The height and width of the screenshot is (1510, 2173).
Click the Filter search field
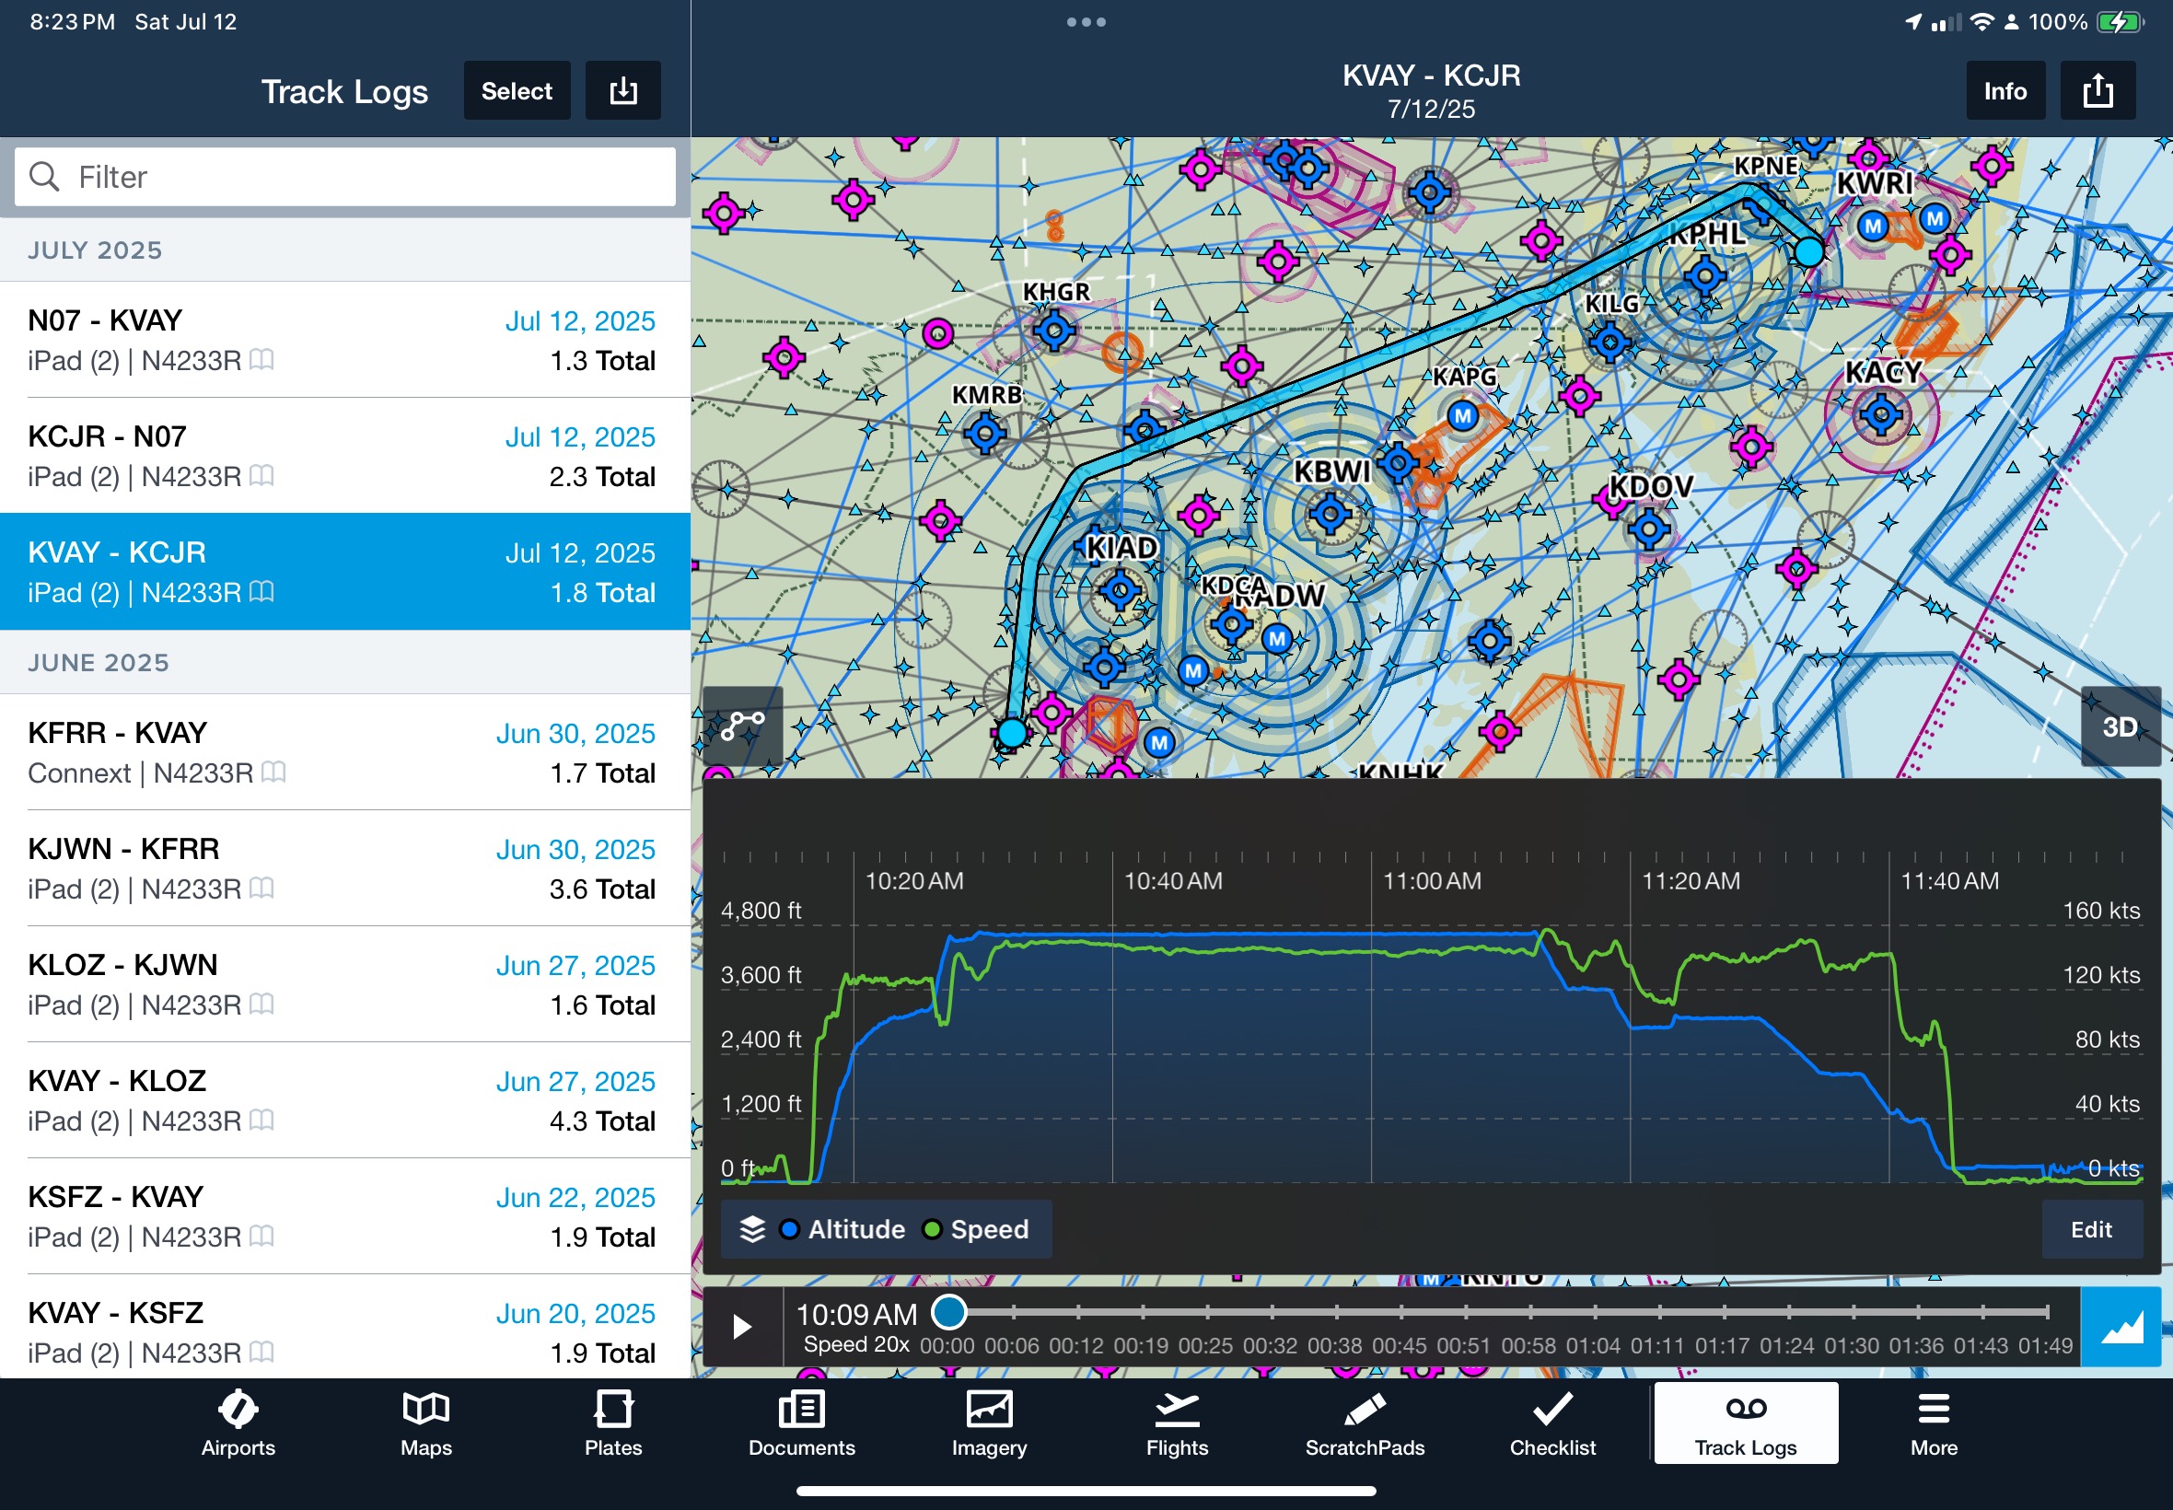tap(345, 177)
